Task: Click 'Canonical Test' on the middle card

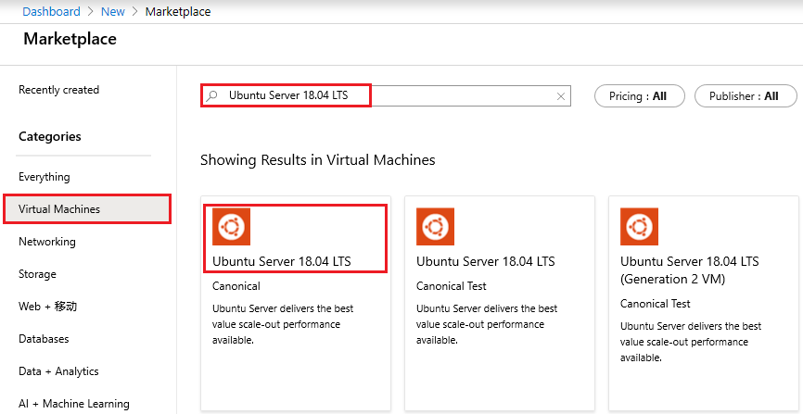Action: click(x=452, y=286)
